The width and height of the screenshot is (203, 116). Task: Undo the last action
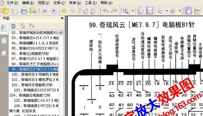(106, 11)
